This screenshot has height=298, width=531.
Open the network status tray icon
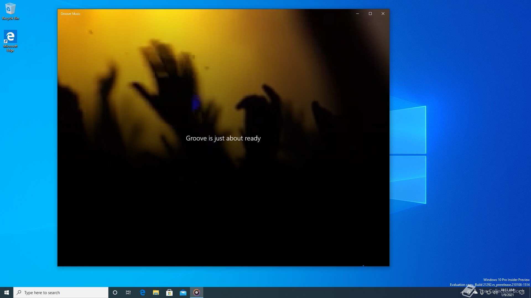pos(489,292)
